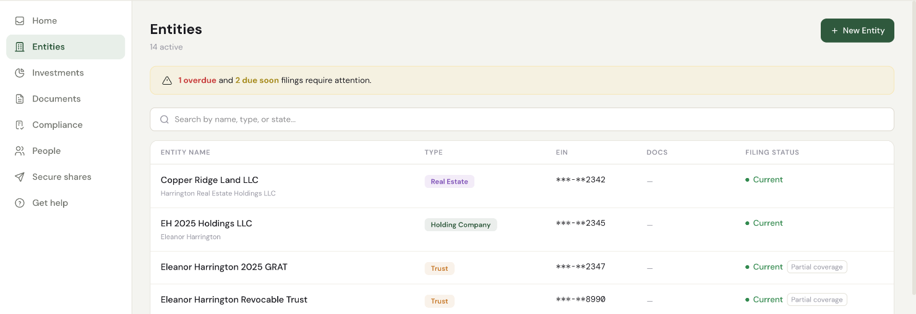The height and width of the screenshot is (314, 916).
Task: Select Entities in the sidebar
Action: point(66,46)
